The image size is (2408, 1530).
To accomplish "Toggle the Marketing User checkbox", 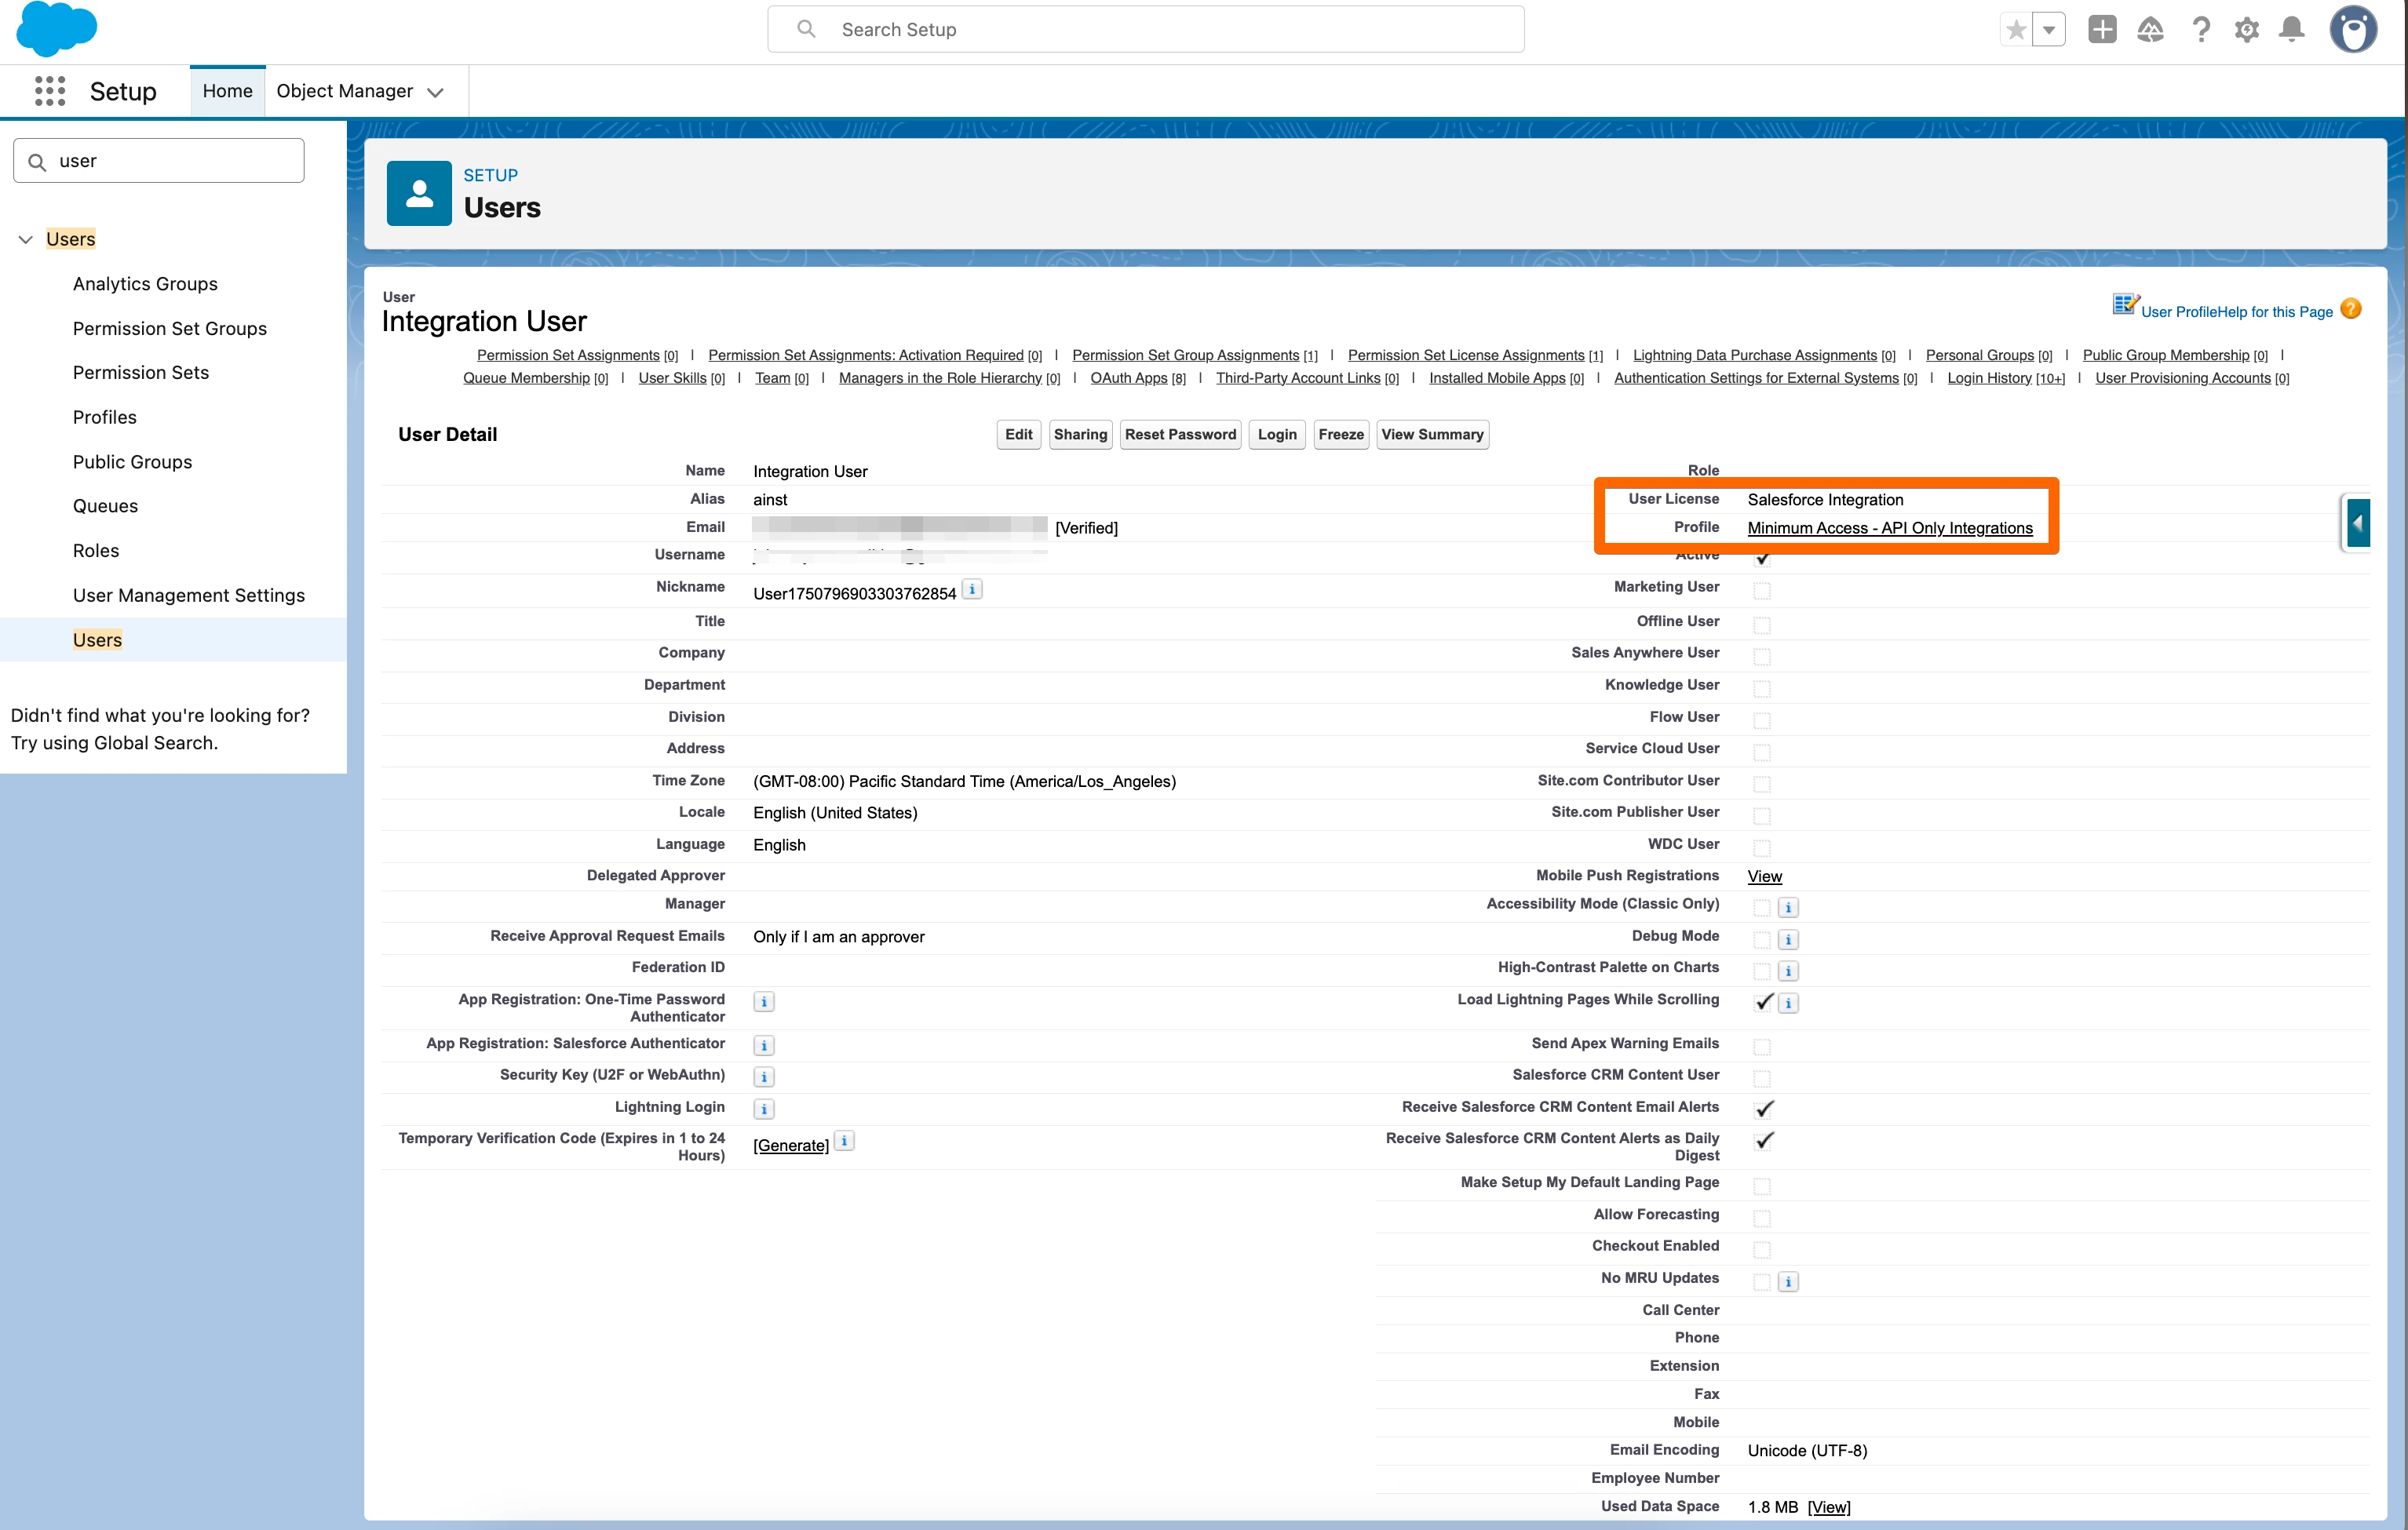I will coord(1762,591).
